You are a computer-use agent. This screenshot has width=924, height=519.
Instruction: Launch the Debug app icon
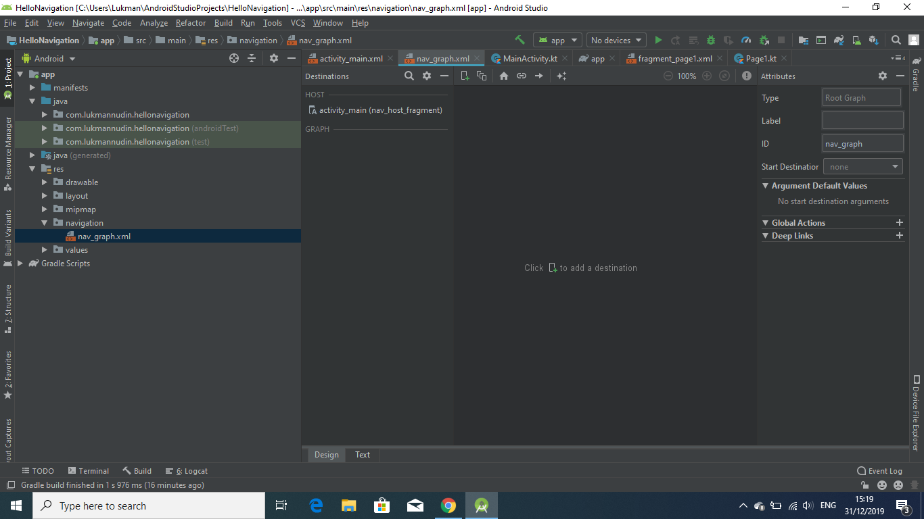(710, 40)
